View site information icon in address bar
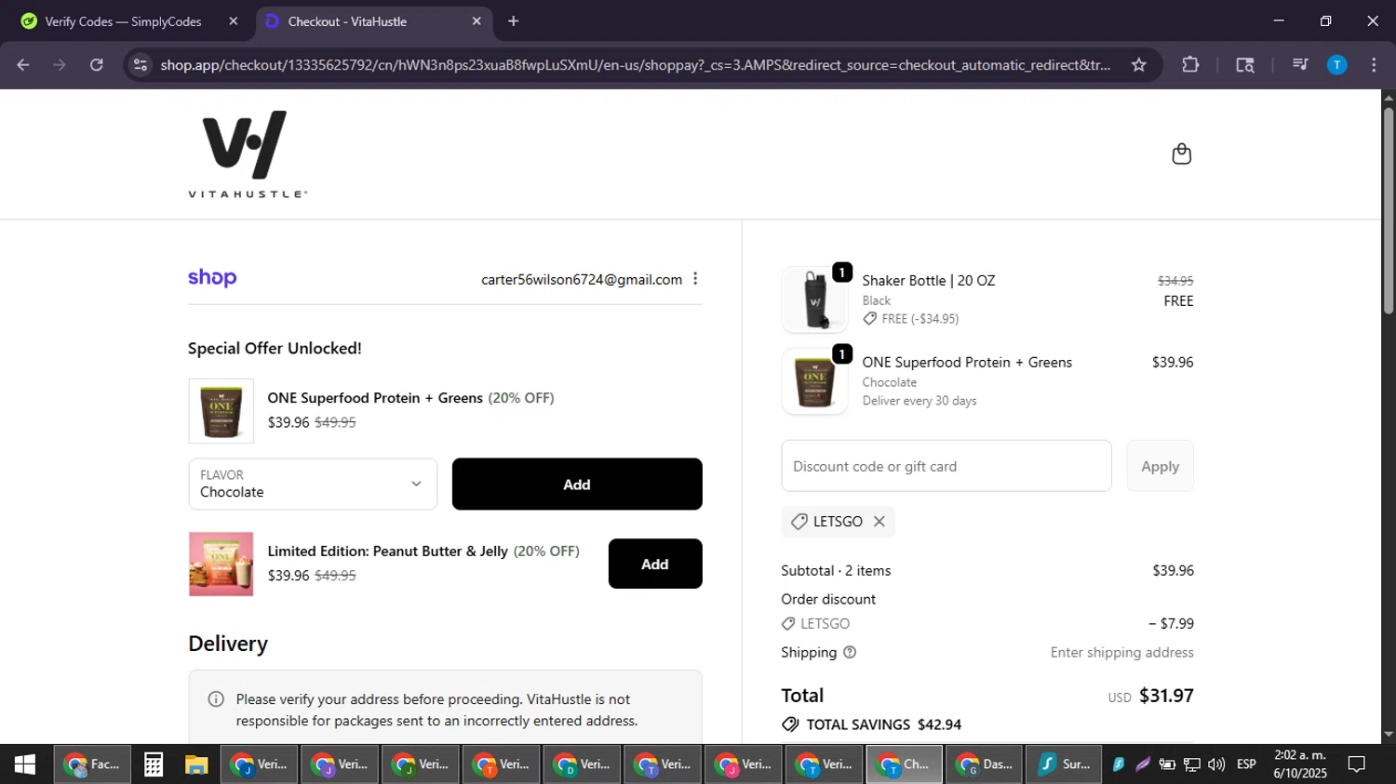1396x784 pixels. (x=141, y=65)
